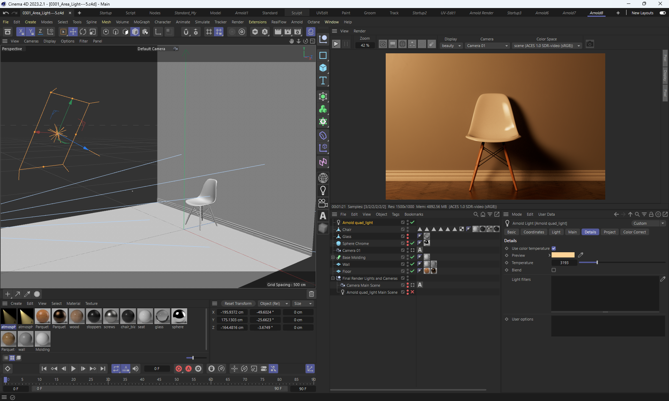Image resolution: width=669 pixels, height=401 pixels.
Task: Click the render snapshot camera icon
Action: click(x=590, y=44)
